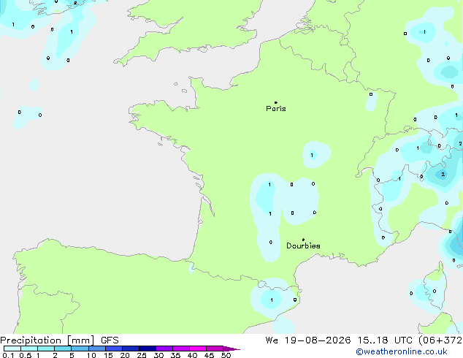This screenshot has height=358, width=463.
Task: Click the 0 value directly left of Dourbies
Action: pos(271,243)
